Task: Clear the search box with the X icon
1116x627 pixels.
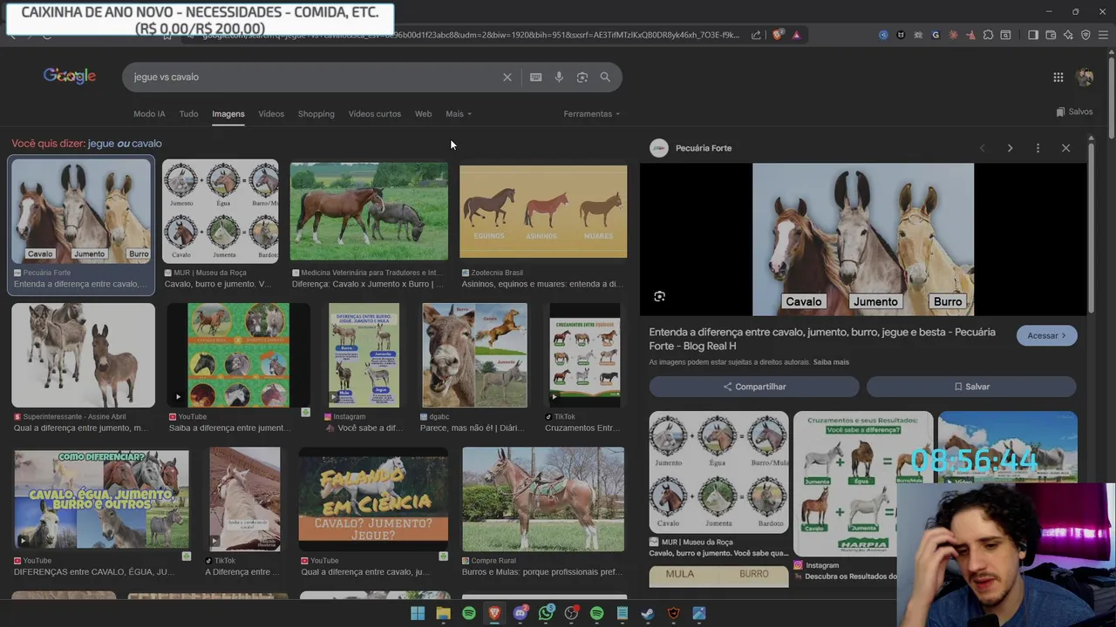Action: (x=507, y=77)
